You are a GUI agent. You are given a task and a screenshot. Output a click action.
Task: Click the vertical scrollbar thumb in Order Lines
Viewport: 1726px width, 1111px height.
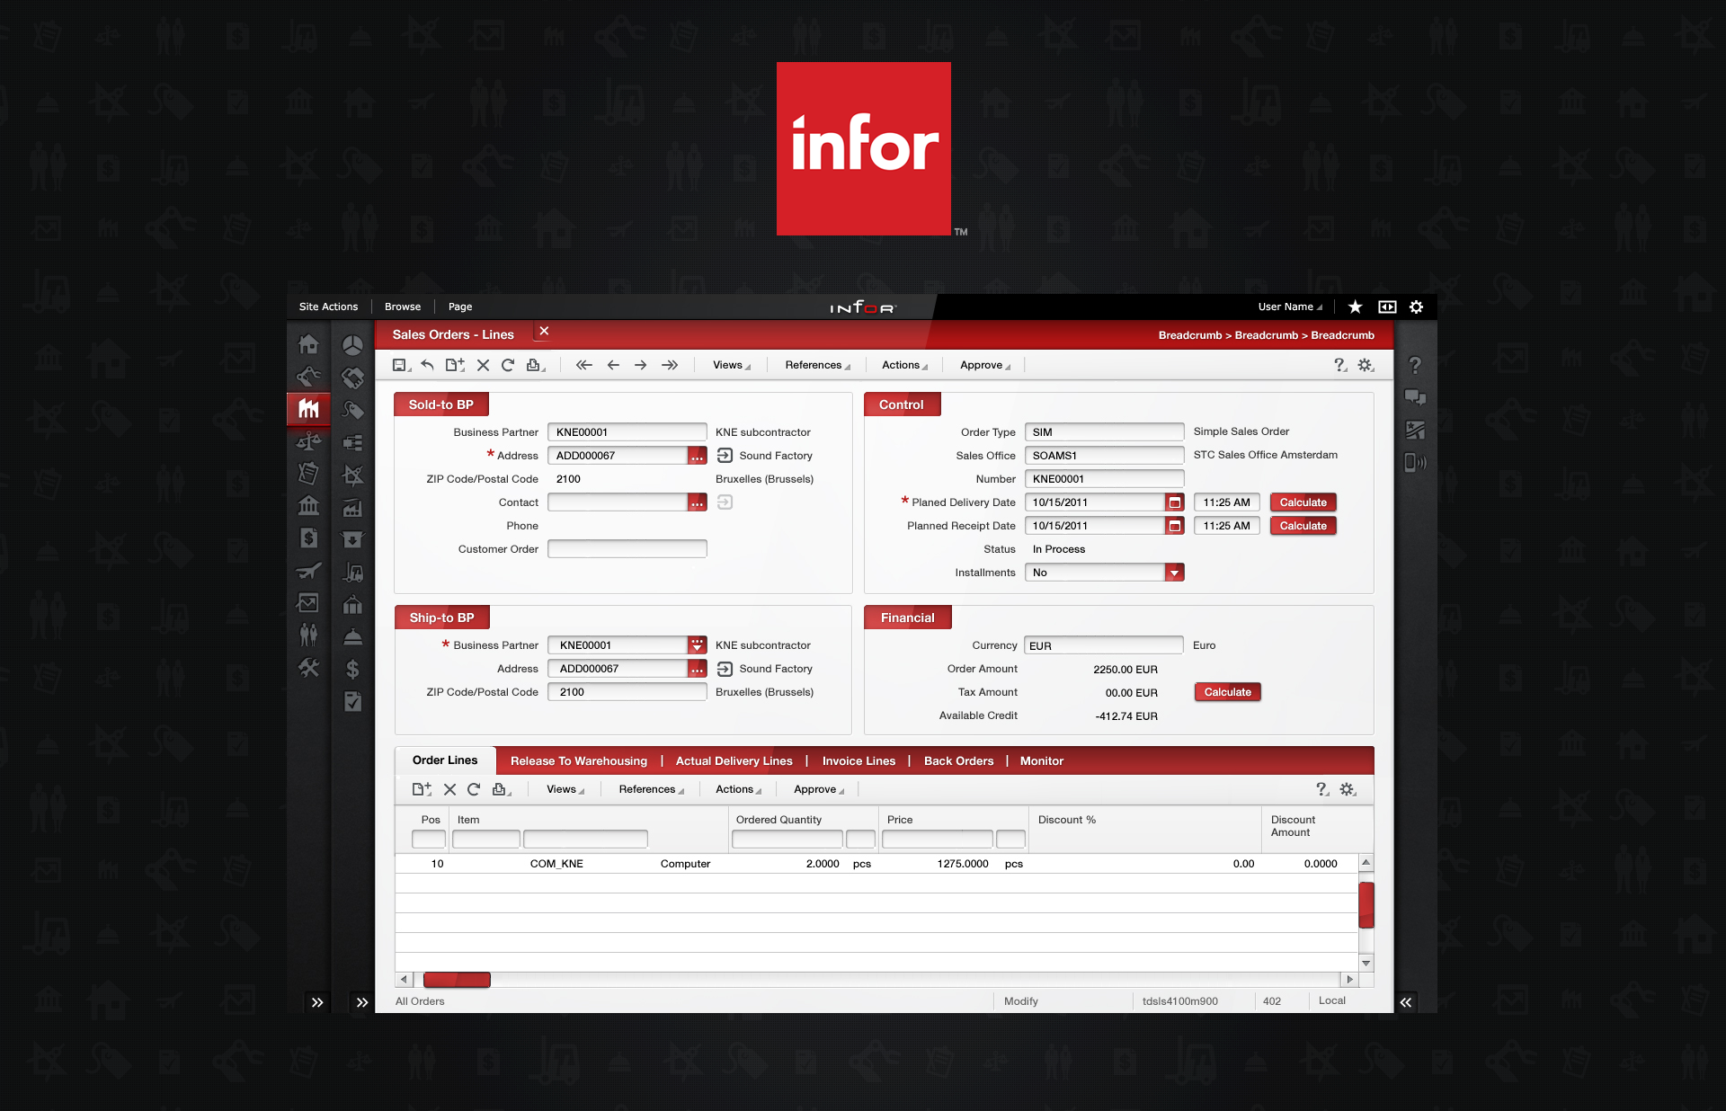(1366, 905)
